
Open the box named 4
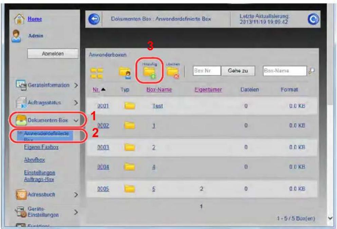point(154,167)
